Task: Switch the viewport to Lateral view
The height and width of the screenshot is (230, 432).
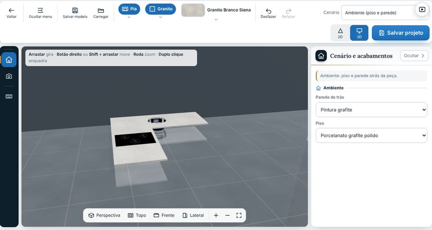Action: tap(193, 215)
